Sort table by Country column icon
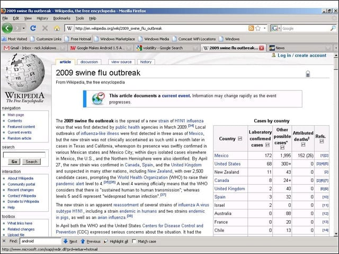Viewport: 339px width, 254px height. pyautogui.click(x=240, y=139)
